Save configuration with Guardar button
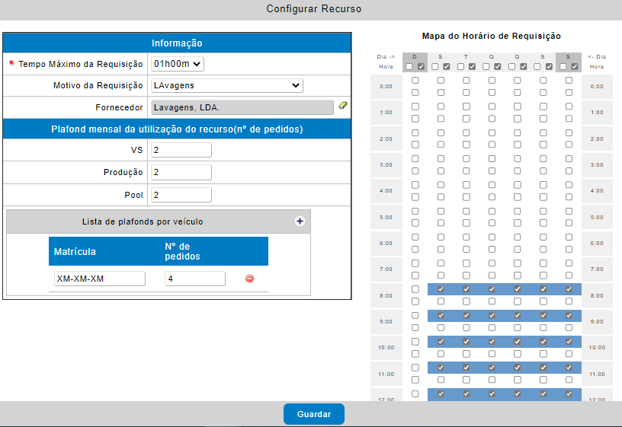Image resolution: width=622 pixels, height=427 pixels. point(314,414)
